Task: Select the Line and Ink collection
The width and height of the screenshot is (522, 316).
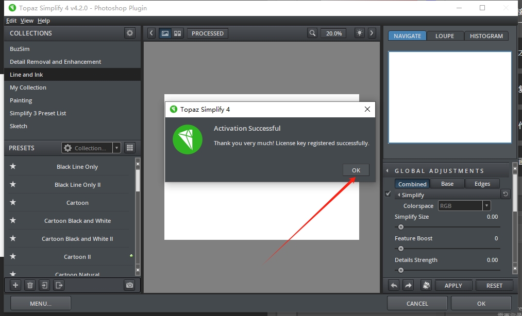Action: click(72, 75)
